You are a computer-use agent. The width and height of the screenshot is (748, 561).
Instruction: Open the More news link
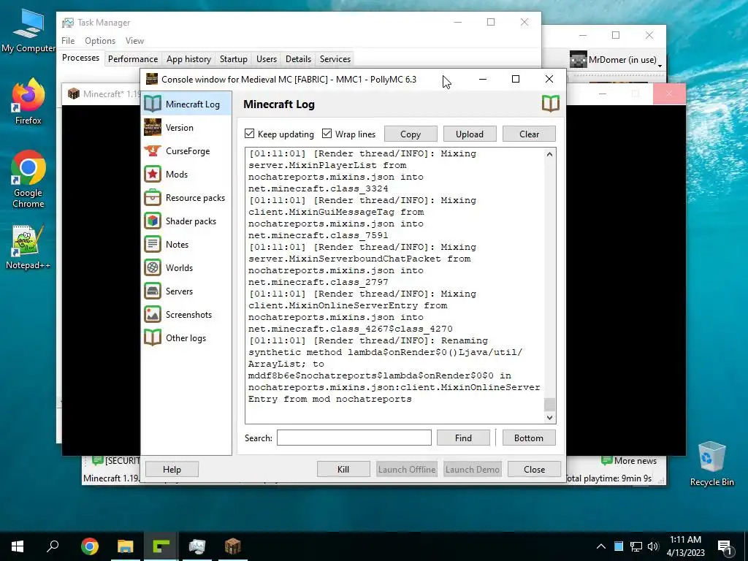pyautogui.click(x=629, y=461)
